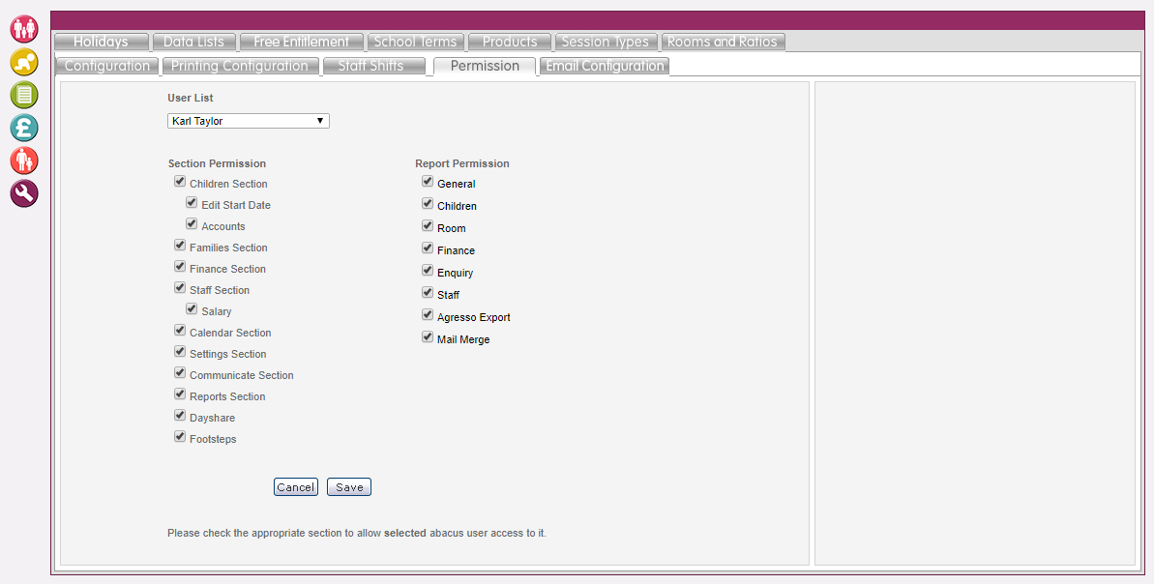This screenshot has width=1154, height=584.
Task: Click the Section Permission heading
Action: tap(217, 163)
